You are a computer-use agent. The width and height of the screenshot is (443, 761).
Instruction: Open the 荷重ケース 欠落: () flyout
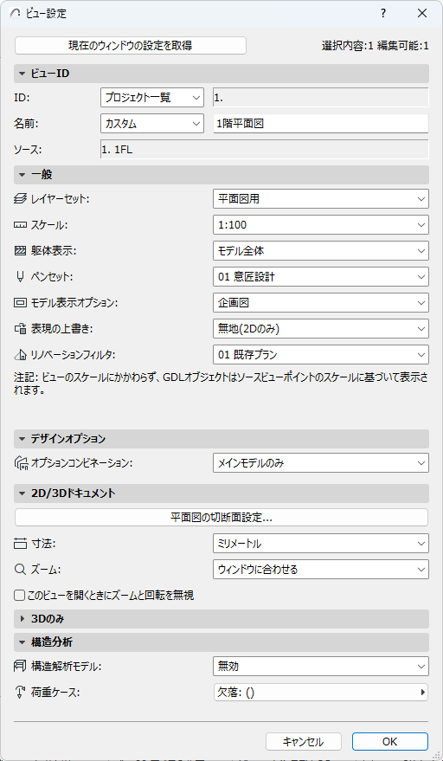click(321, 693)
